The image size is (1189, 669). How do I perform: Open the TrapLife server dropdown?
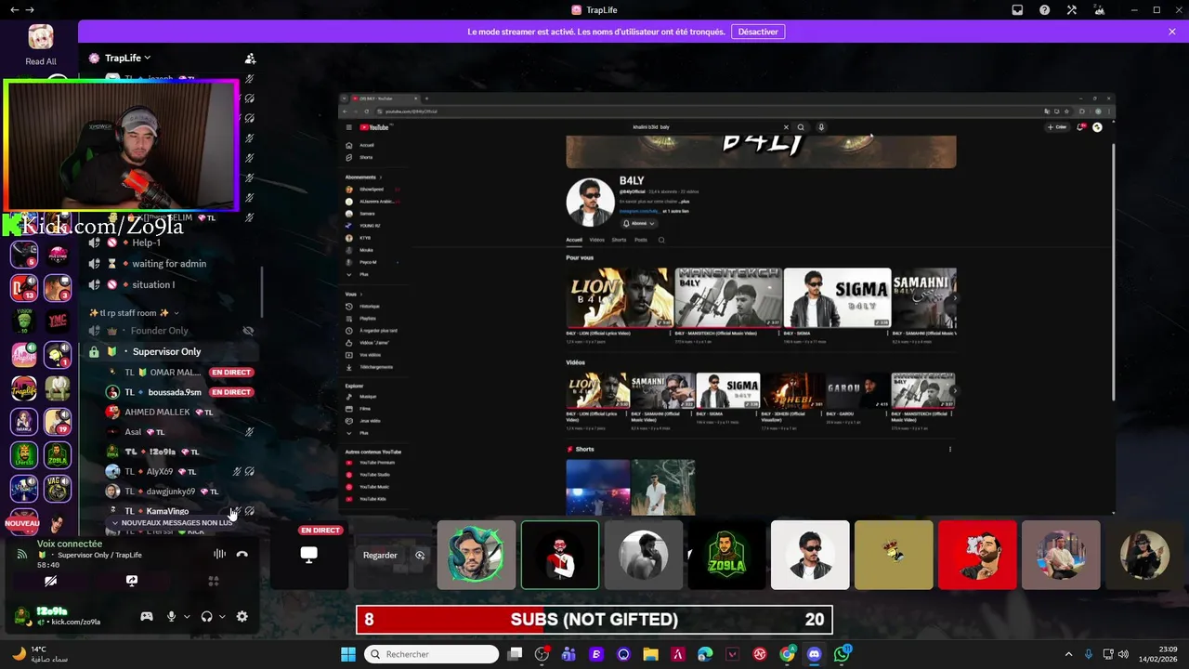click(127, 58)
